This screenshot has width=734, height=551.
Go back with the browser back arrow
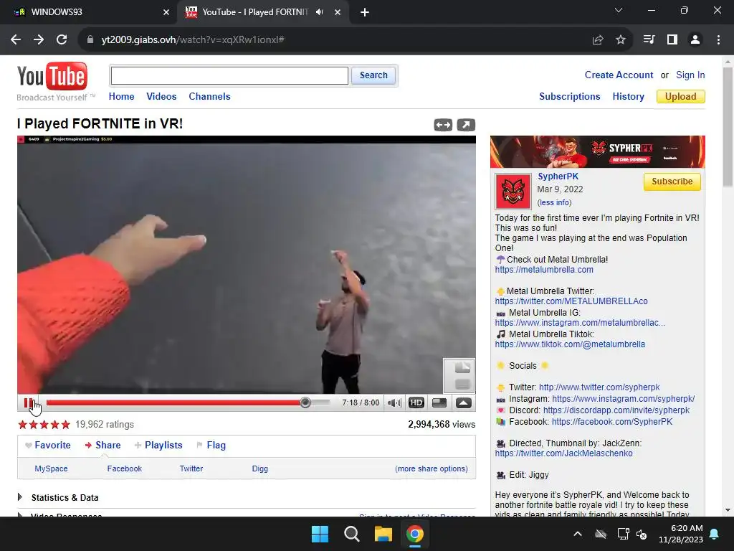coord(16,40)
